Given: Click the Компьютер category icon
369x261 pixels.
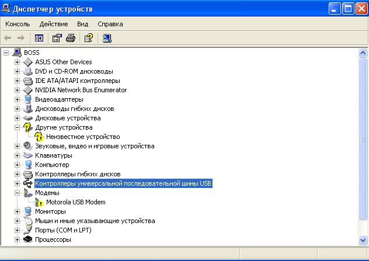Looking at the screenshot, I should pos(28,165).
